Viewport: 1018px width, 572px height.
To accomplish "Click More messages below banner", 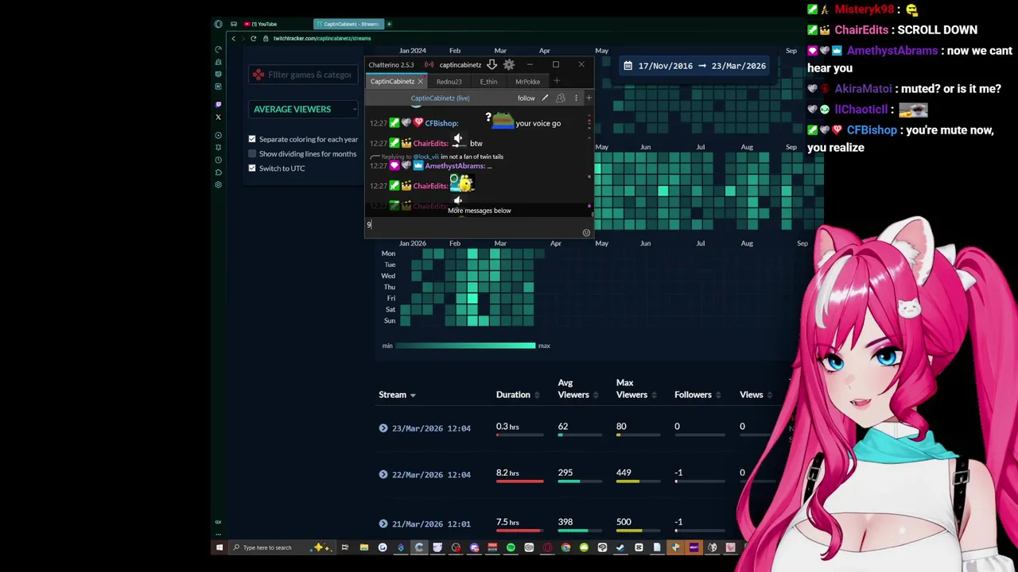I will (x=479, y=211).
